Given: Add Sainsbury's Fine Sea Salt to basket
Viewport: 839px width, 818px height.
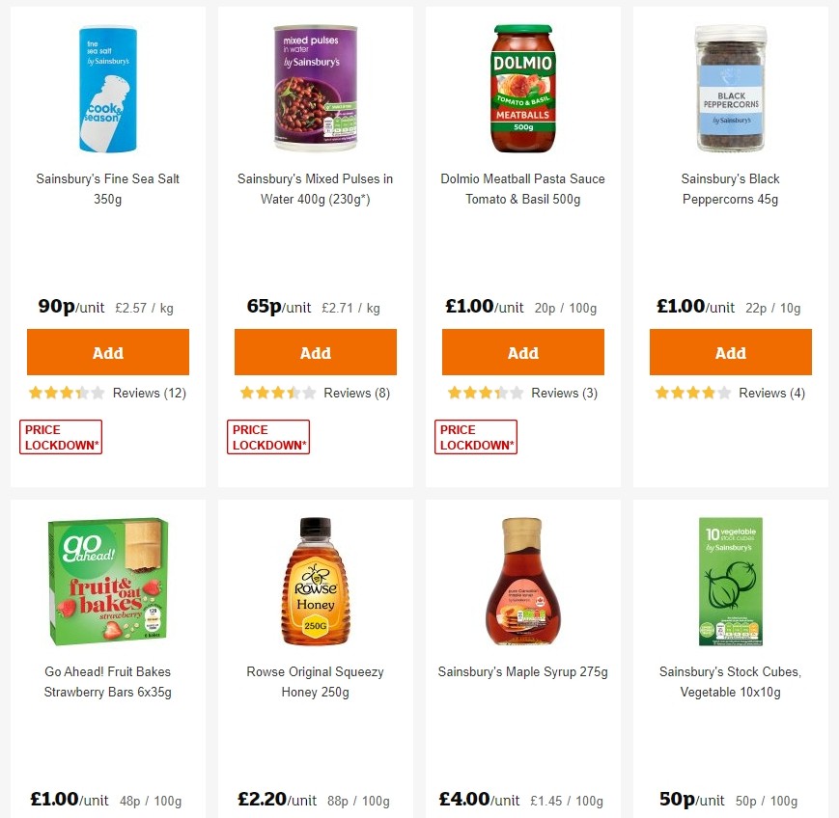Looking at the screenshot, I should coord(107,352).
